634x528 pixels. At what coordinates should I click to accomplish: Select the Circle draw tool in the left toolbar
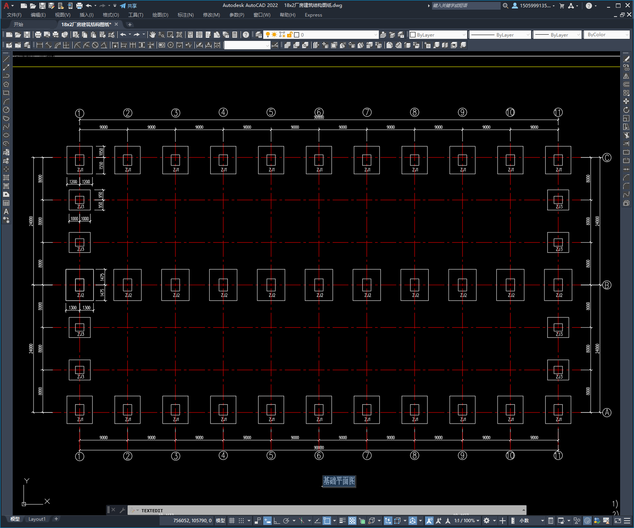click(6, 110)
